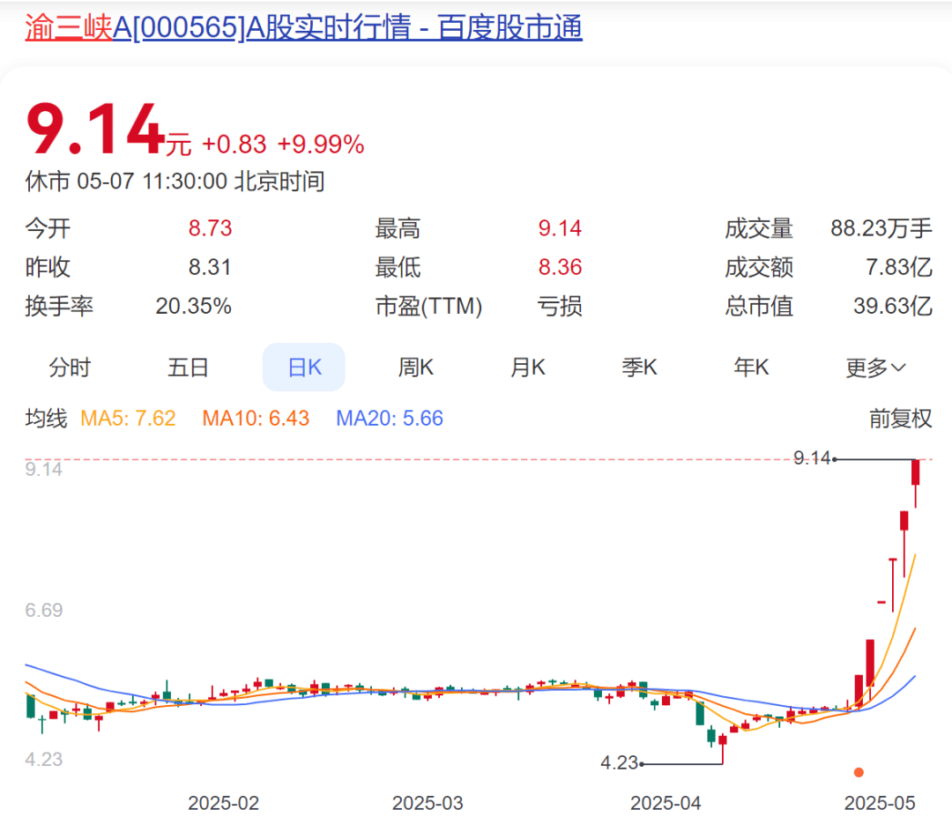The width and height of the screenshot is (952, 817).
Task: Click the 9.14 current price figure
Action: click(x=91, y=127)
